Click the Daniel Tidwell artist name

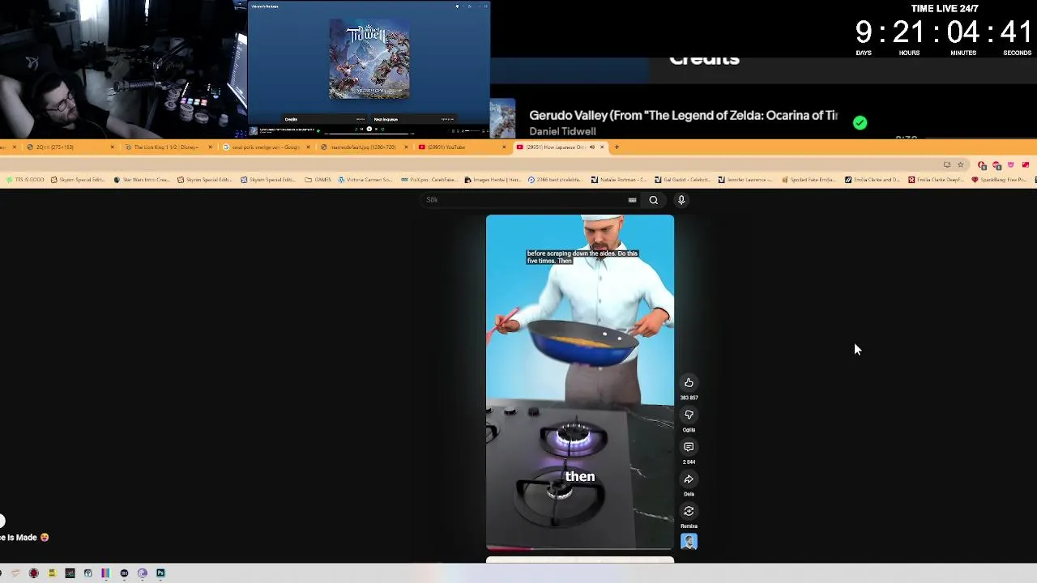click(562, 131)
